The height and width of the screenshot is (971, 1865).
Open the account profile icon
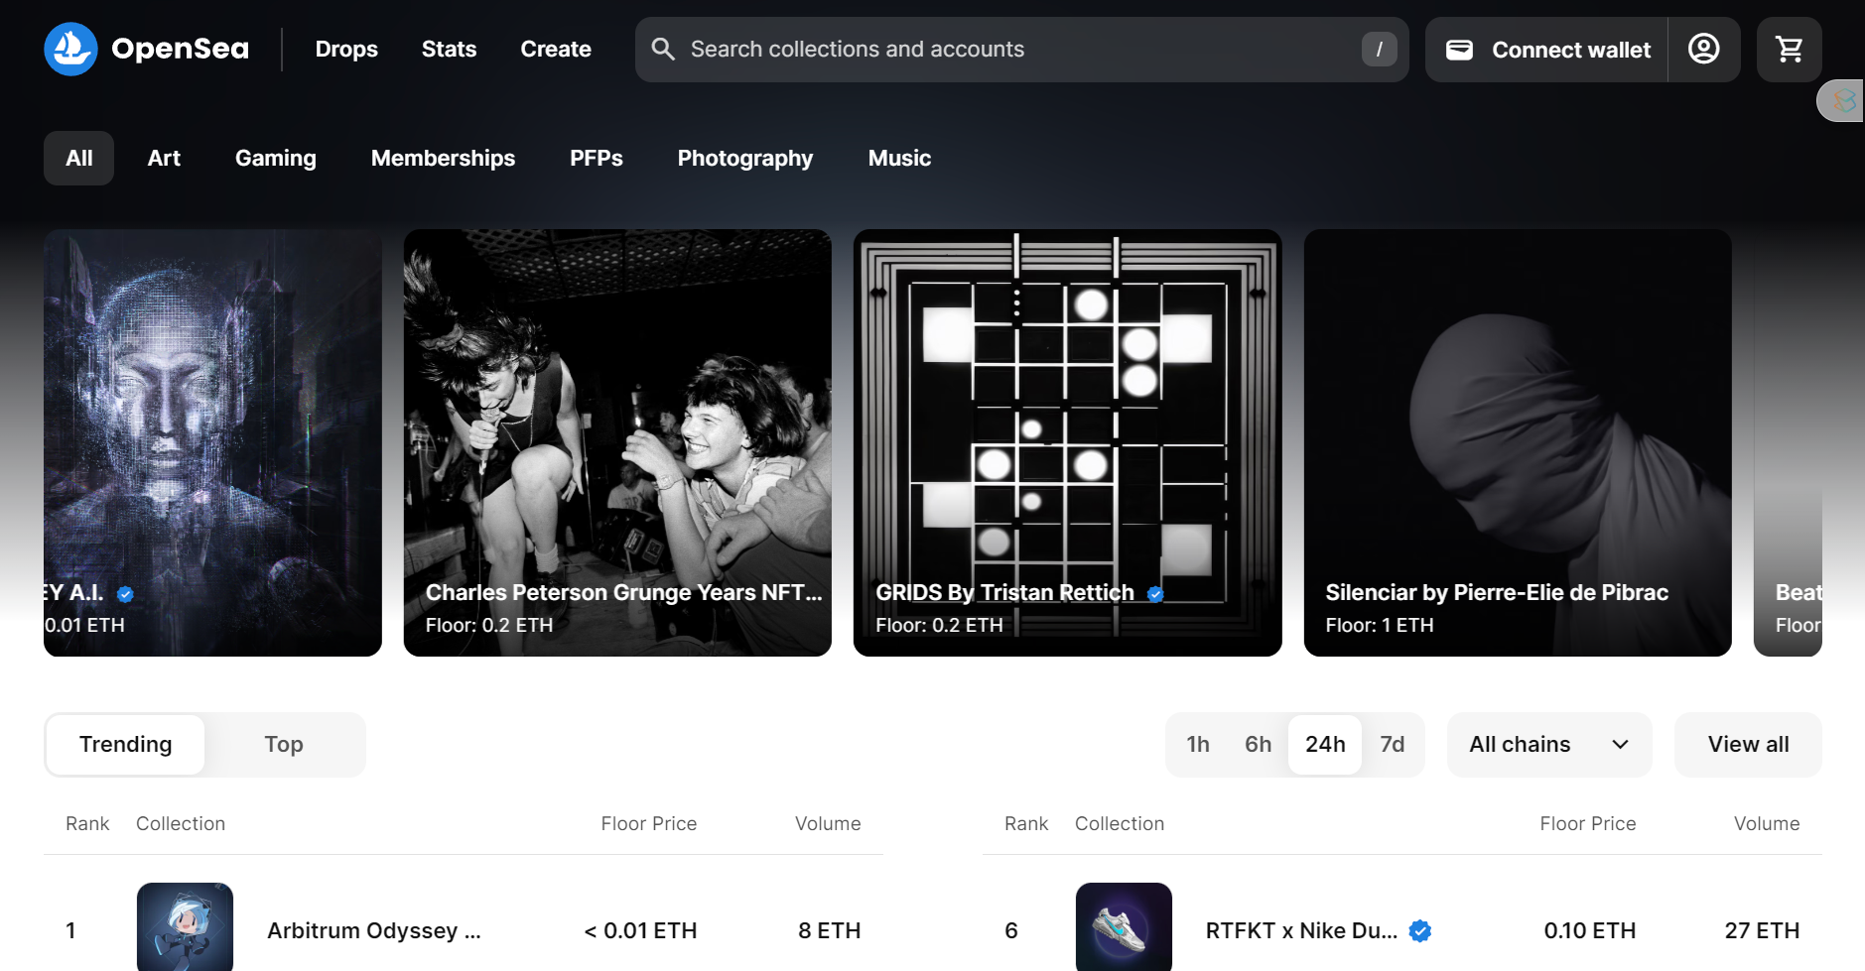pyautogui.click(x=1704, y=49)
